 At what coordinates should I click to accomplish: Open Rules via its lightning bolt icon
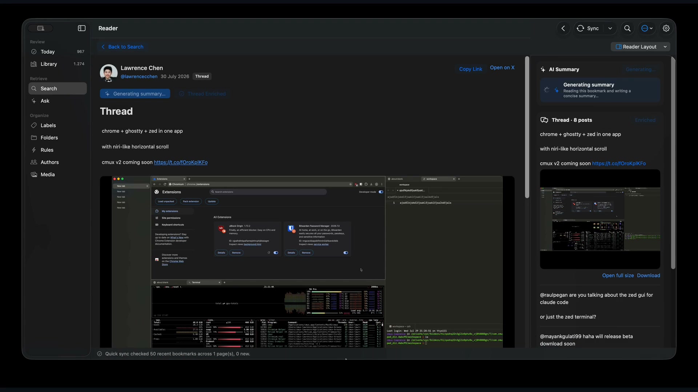pyautogui.click(x=34, y=150)
